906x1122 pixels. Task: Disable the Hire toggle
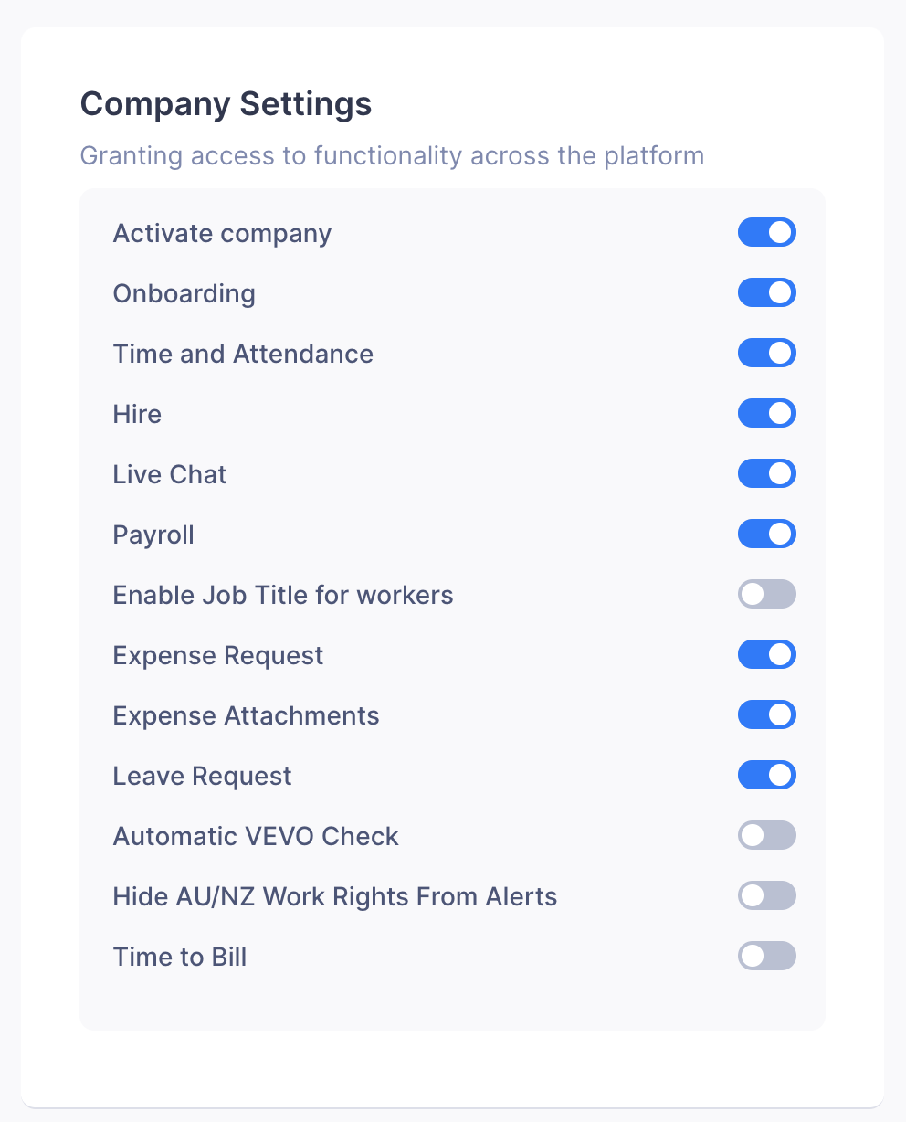[767, 414]
